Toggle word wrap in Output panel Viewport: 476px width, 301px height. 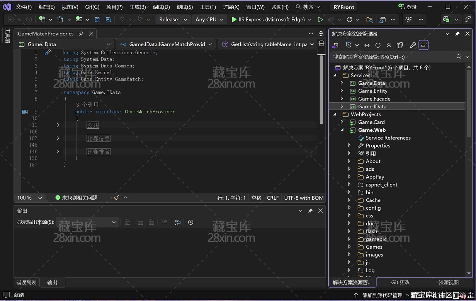click(x=177, y=222)
